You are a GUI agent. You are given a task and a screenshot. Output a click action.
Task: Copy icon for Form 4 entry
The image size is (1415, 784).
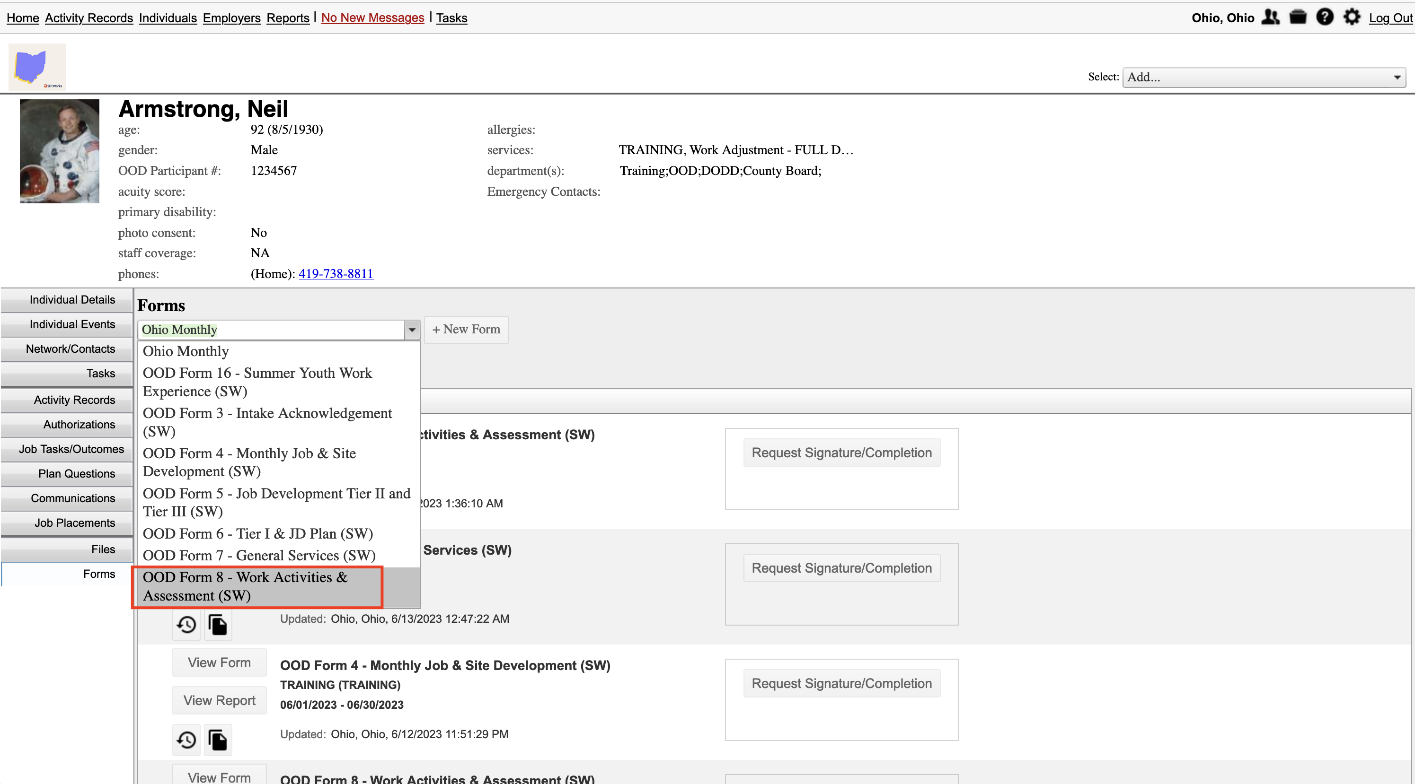218,740
